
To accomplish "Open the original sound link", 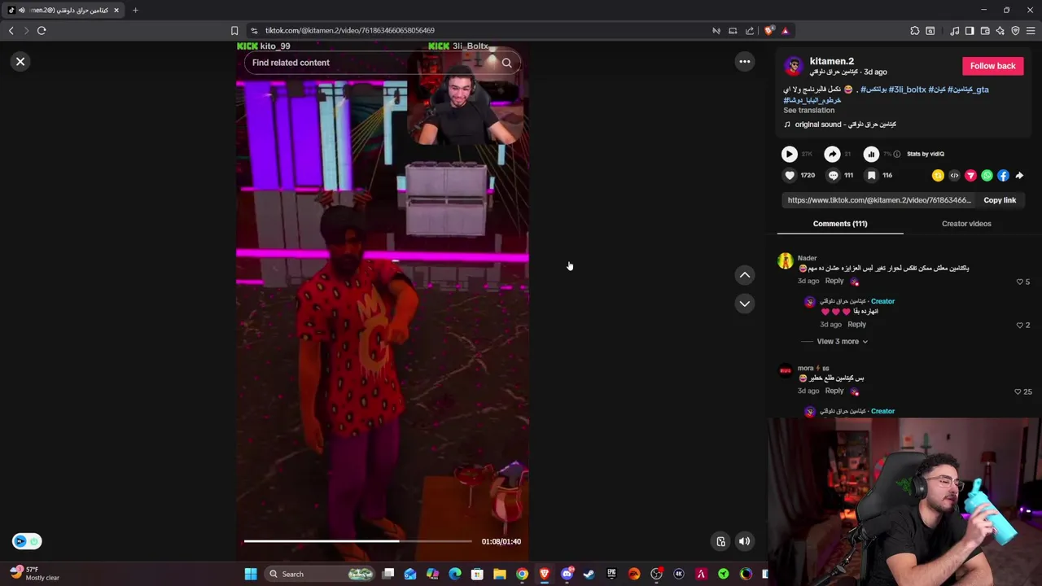I will (x=845, y=125).
